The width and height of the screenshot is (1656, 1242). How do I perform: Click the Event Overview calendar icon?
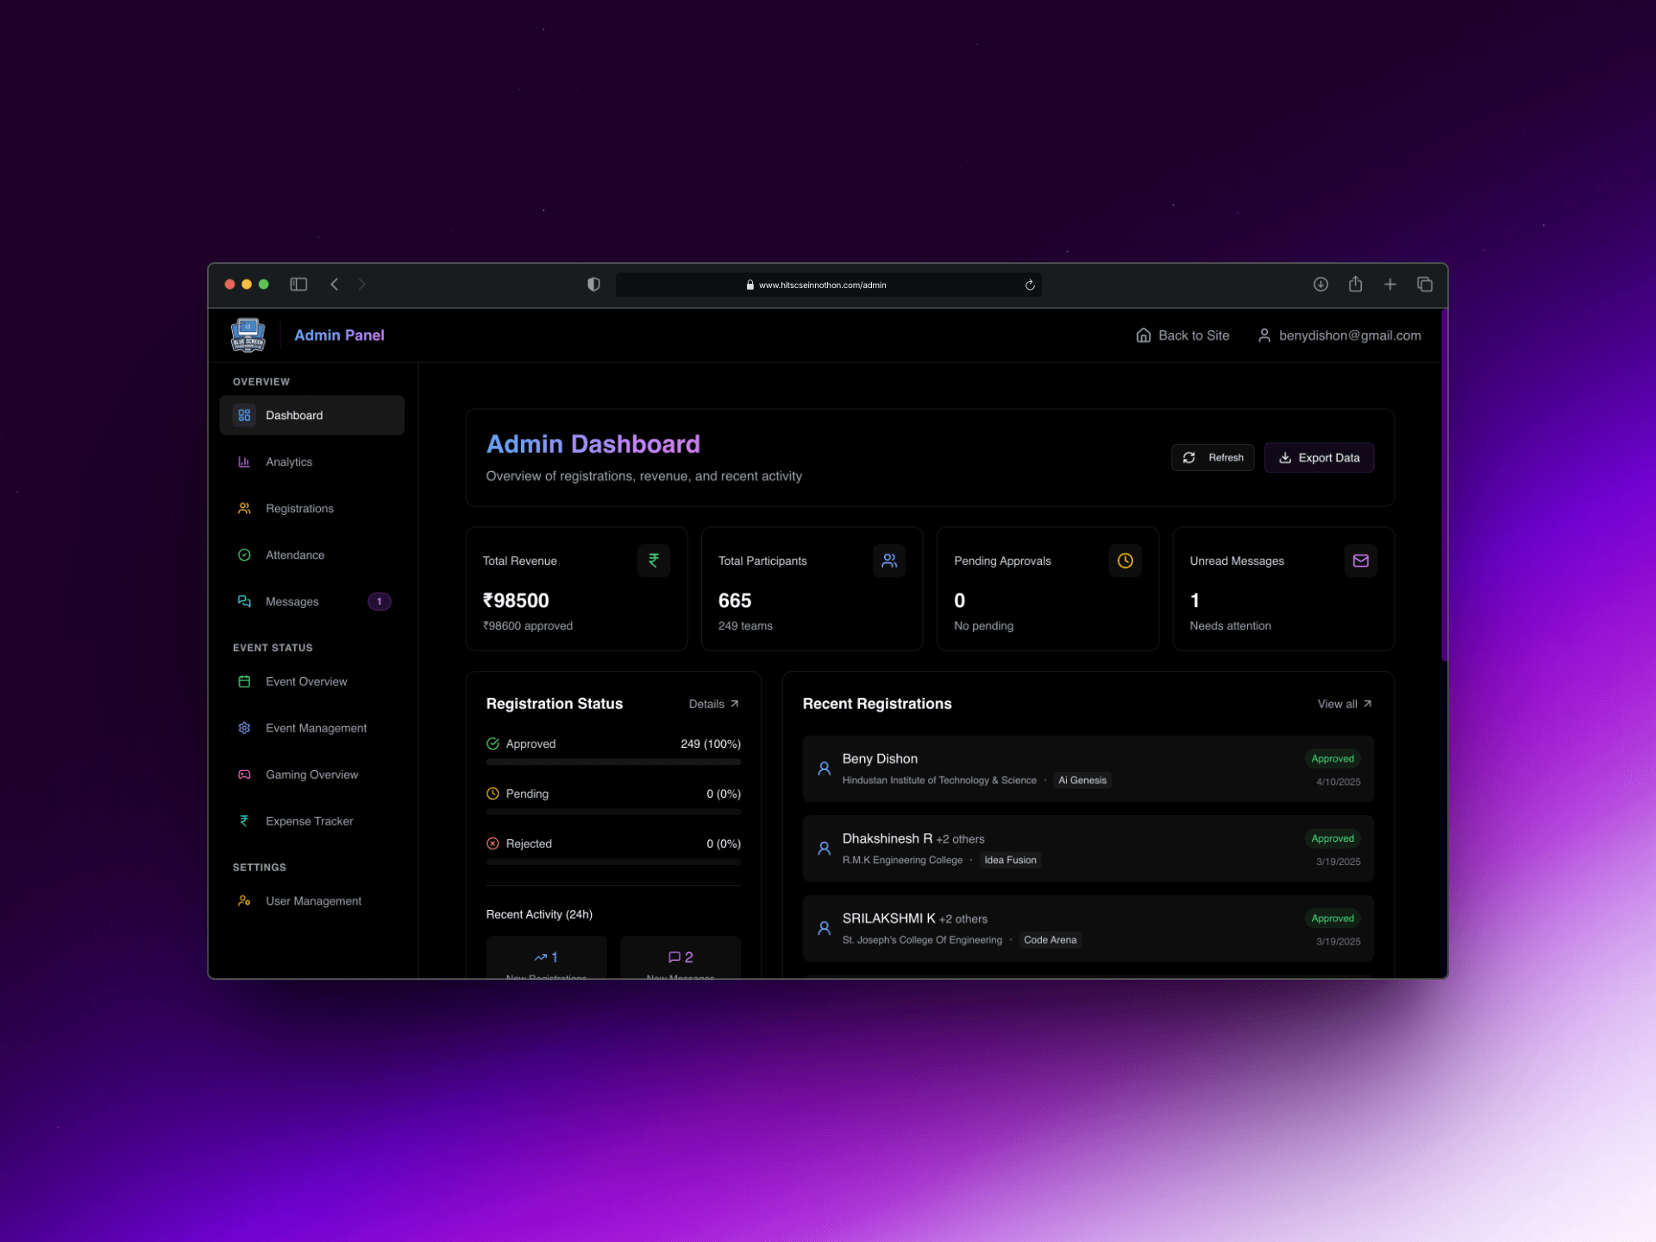pos(244,681)
